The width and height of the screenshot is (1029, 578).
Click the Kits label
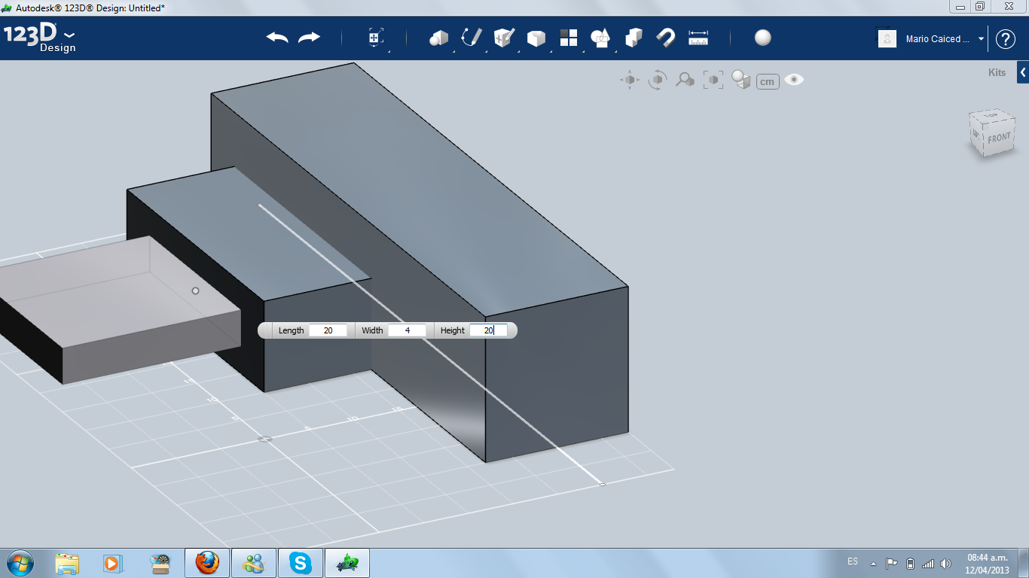997,73
